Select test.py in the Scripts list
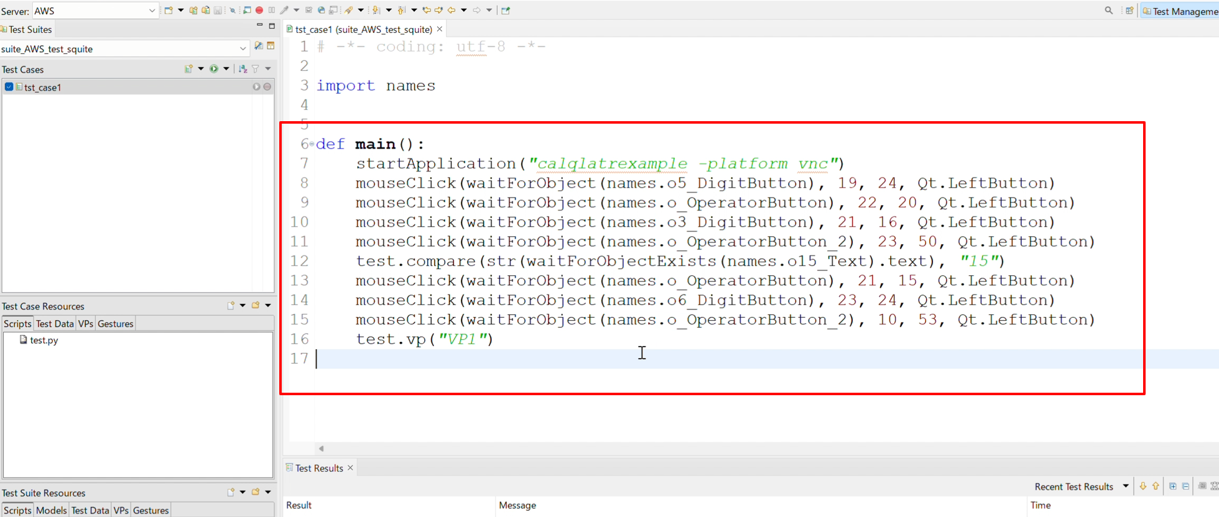The width and height of the screenshot is (1219, 517). tap(44, 341)
